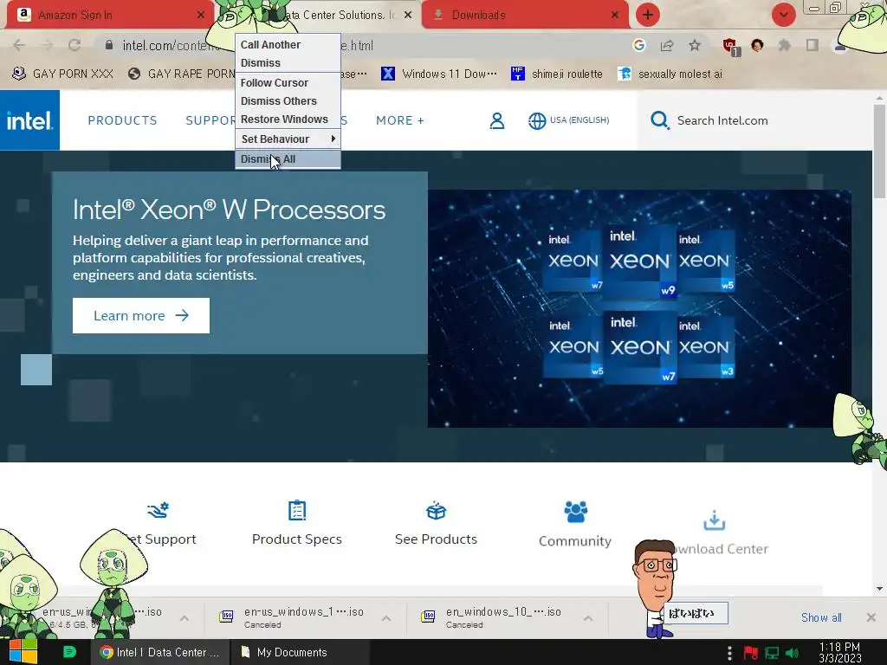Change region via USA (ENGLISH) selector
Screen dimensions: 887x665
tap(568, 120)
